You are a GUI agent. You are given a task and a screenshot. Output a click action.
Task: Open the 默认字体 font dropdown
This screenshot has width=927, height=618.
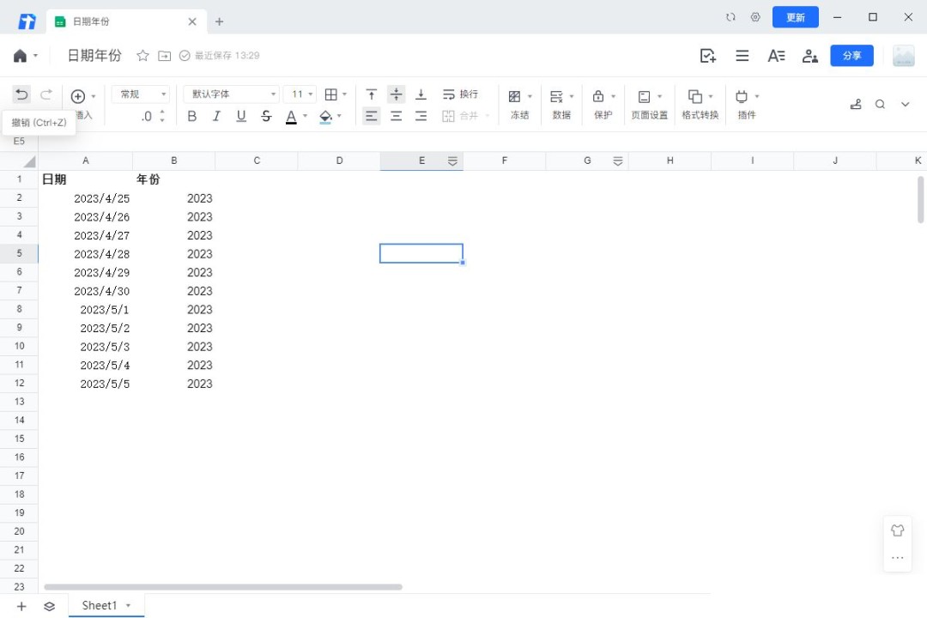click(x=233, y=94)
